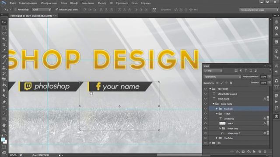Select the Blur tool
Image resolution: width=280 pixels, height=157 pixels.
[4, 90]
